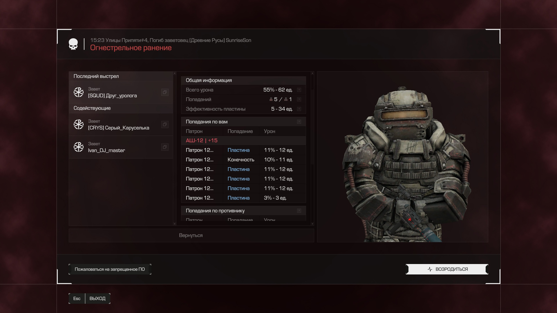
Task: Click the Конечность hit row
Action: coord(243,160)
